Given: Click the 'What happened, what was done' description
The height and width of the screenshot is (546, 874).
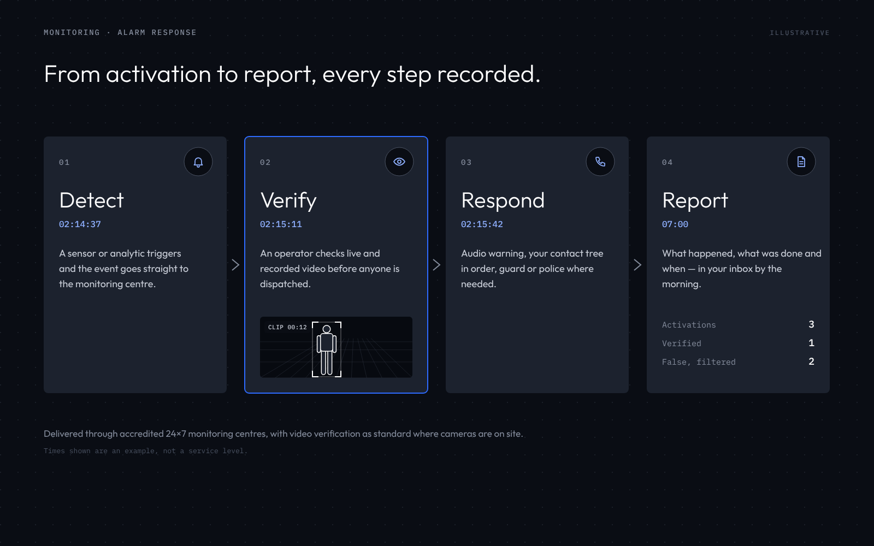Looking at the screenshot, I should click(x=742, y=269).
